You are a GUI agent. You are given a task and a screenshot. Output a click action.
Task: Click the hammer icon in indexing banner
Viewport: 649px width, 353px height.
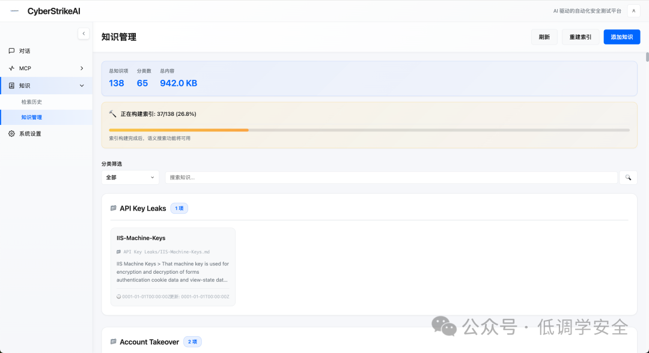[x=112, y=113]
